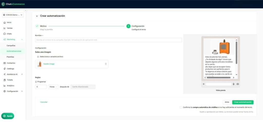This screenshot has height=122, width=263.
Task: Click the preview scroll up arrow
Action: [x=237, y=40]
